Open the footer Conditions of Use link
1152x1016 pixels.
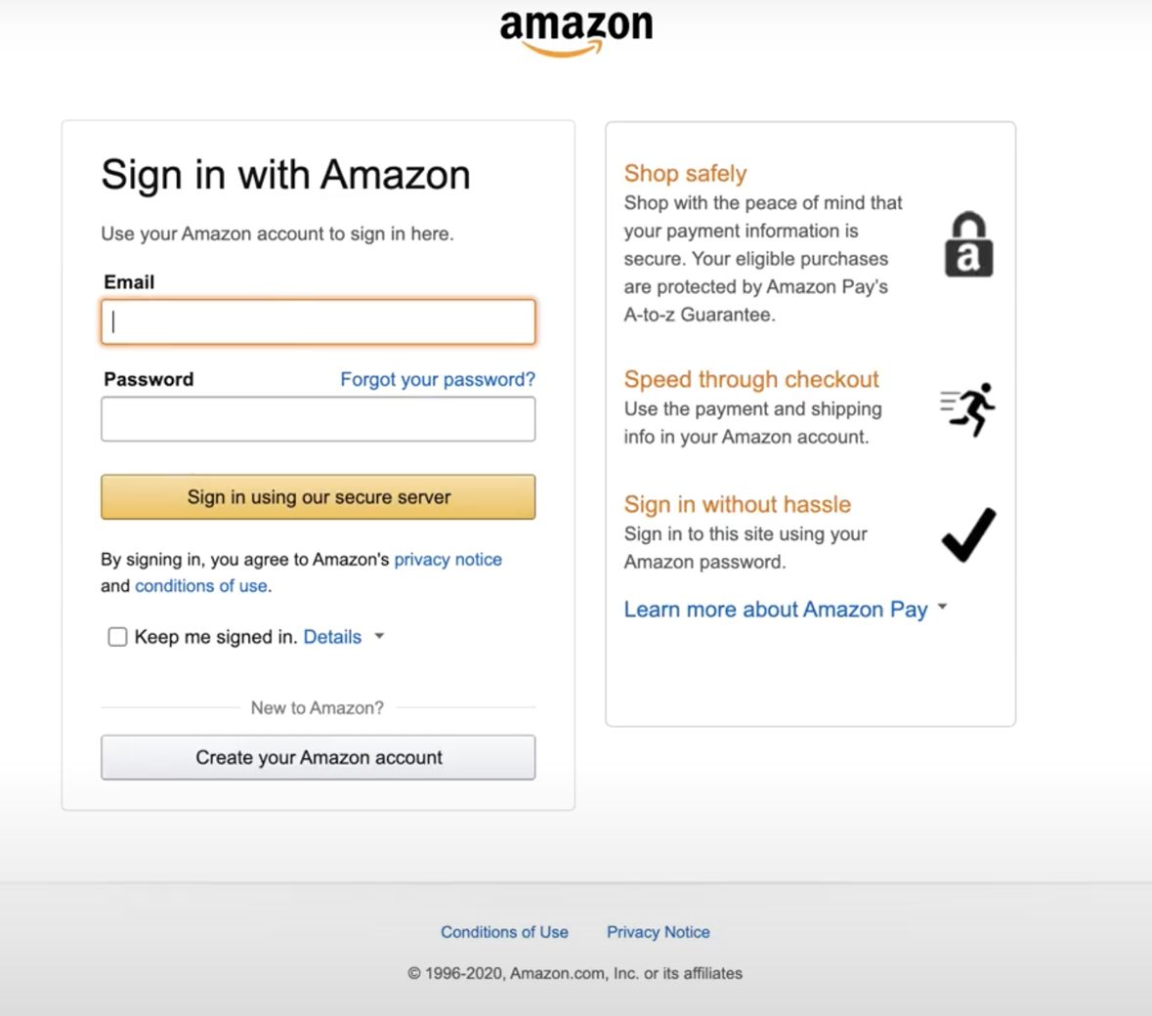pyautogui.click(x=504, y=932)
